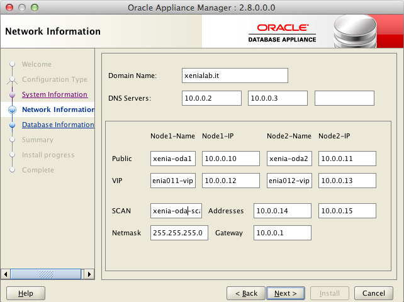Click VIP Node1-Name field enia011-vip

[x=173, y=181]
